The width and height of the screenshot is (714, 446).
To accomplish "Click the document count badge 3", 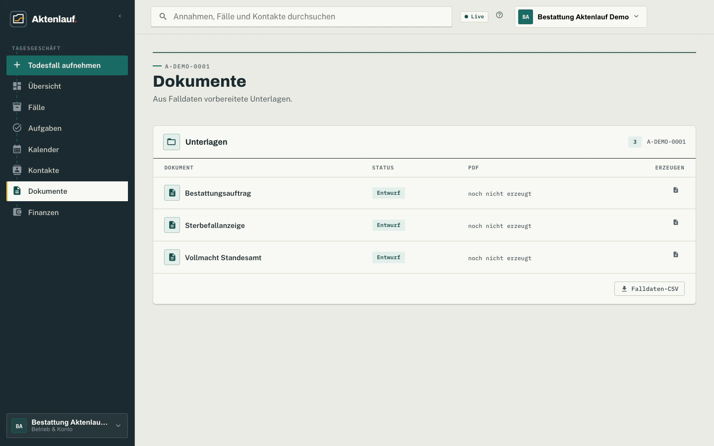I will pos(635,142).
